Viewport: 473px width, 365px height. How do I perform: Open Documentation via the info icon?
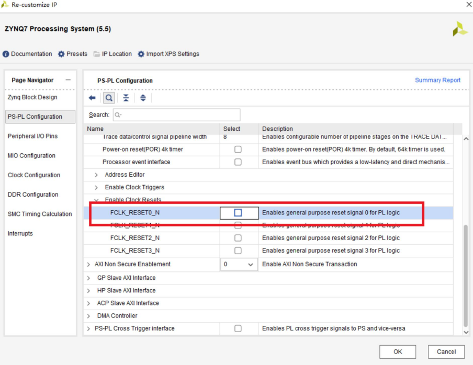tap(6, 54)
